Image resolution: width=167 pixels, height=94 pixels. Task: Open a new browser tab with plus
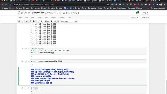(x=159, y=1)
